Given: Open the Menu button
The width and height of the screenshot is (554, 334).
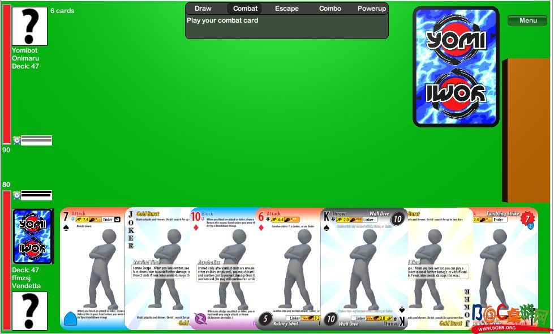Looking at the screenshot, I should 527,20.
